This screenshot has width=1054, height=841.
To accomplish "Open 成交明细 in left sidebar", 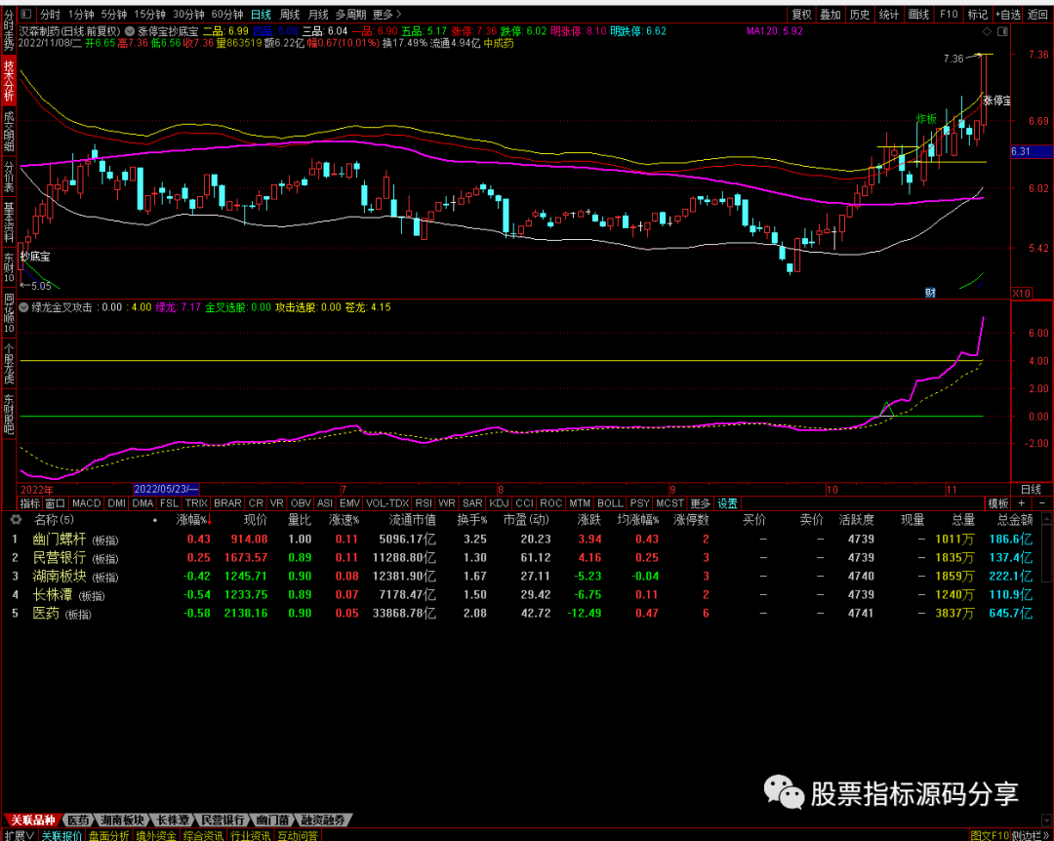I will (x=9, y=132).
